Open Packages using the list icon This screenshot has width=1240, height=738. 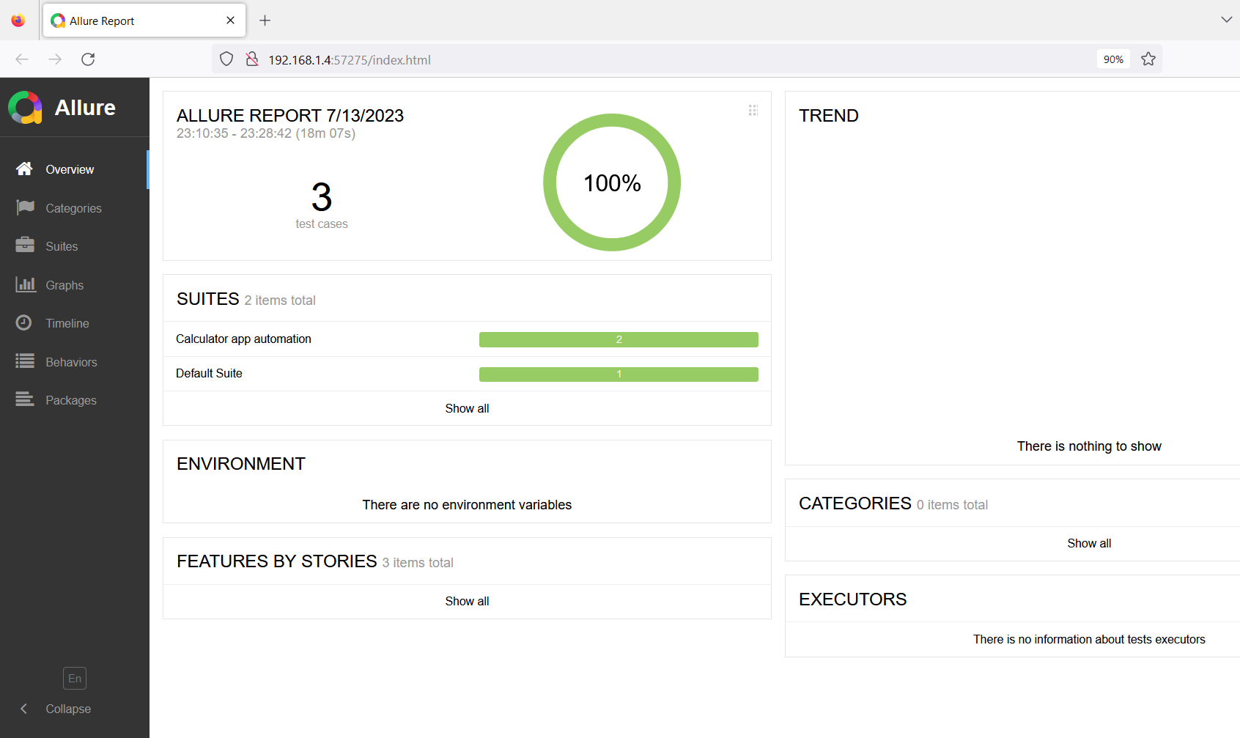point(24,399)
